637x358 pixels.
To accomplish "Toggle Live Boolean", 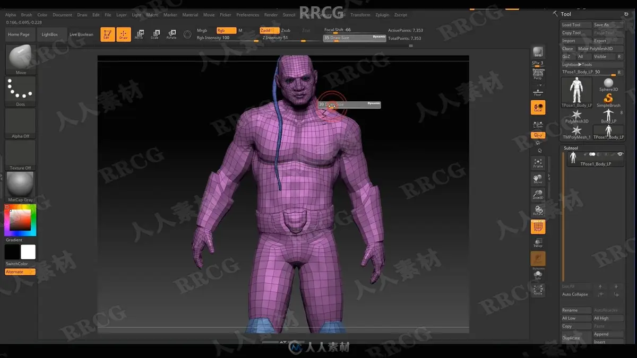I will (81, 34).
